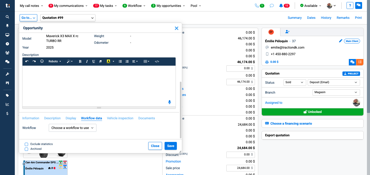Insert an emoji with the smiley icon
The image size is (370, 175).
click(x=42, y=61)
